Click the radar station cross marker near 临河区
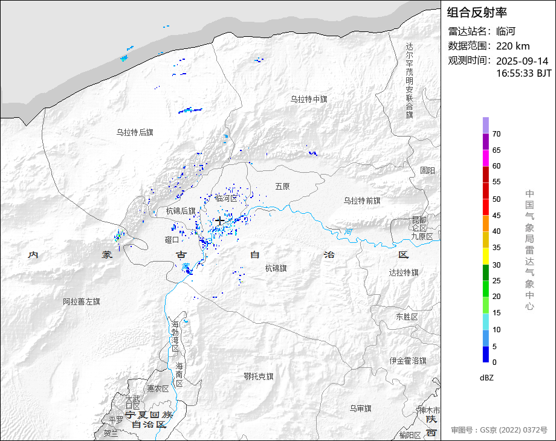This screenshot has width=556, height=441. pos(220,221)
